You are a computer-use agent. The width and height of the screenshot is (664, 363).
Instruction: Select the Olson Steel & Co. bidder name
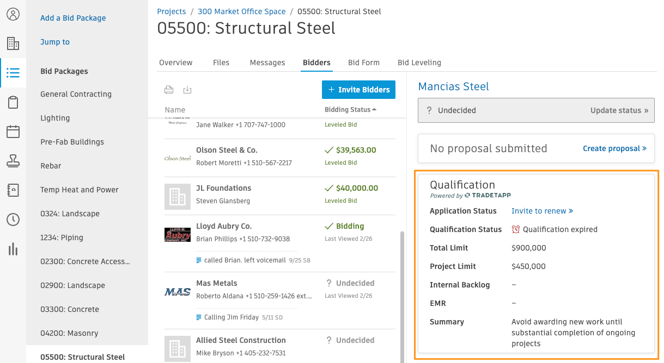[x=227, y=150]
